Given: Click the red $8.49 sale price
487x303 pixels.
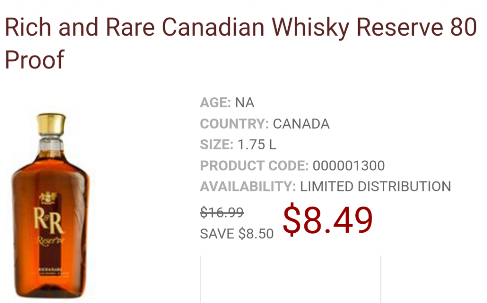Looking at the screenshot, I should click(328, 219).
